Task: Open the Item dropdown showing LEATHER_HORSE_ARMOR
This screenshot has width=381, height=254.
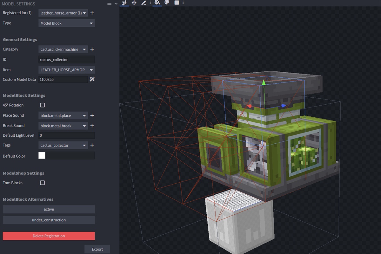Action: click(x=66, y=70)
